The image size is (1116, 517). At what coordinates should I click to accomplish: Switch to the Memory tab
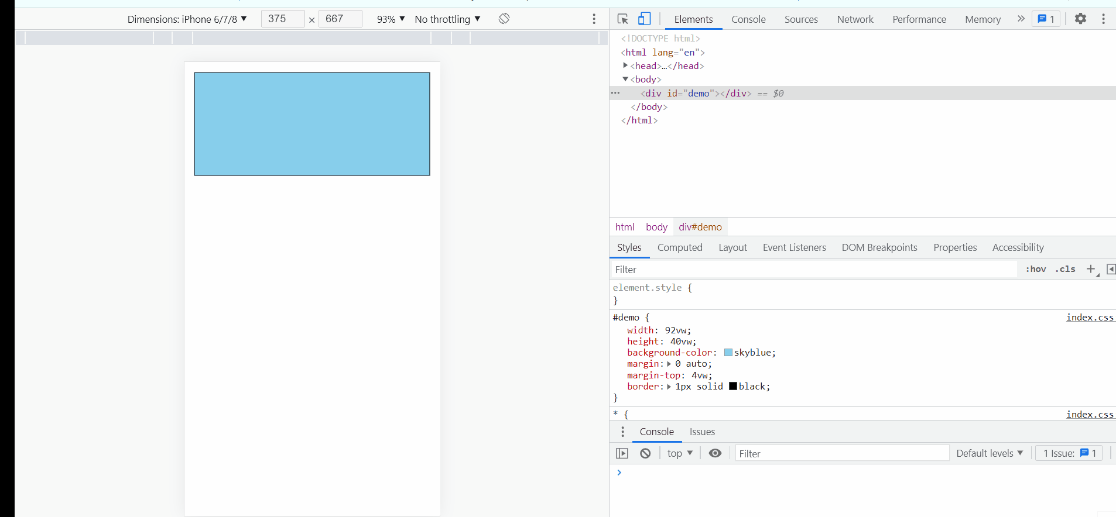(983, 19)
